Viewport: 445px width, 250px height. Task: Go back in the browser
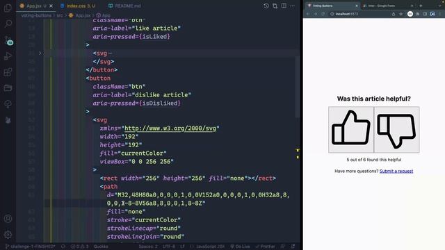click(308, 14)
